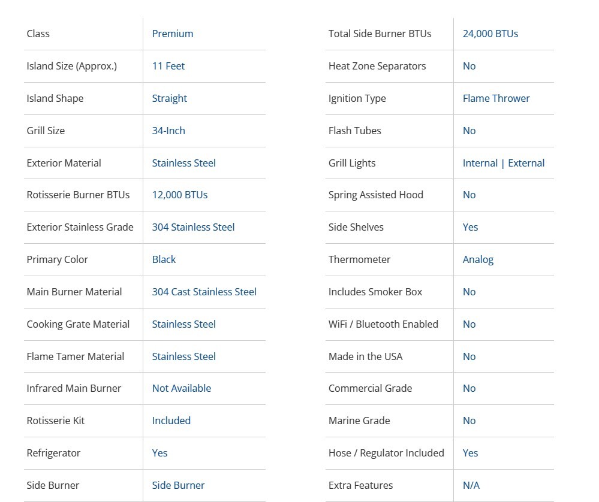
Task: Select the Black primary color link
Action: 164,259
